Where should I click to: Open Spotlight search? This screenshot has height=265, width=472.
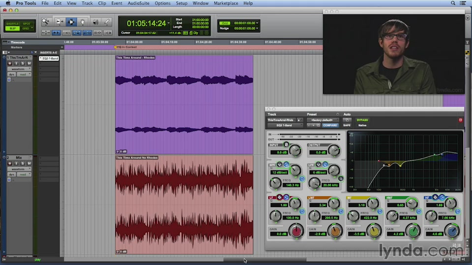453,3
